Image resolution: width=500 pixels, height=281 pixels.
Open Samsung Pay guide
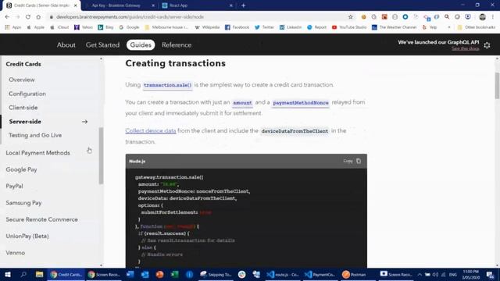pos(23,203)
